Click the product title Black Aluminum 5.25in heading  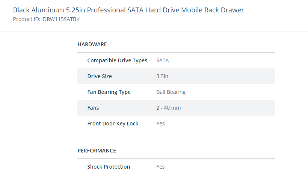coord(128,10)
